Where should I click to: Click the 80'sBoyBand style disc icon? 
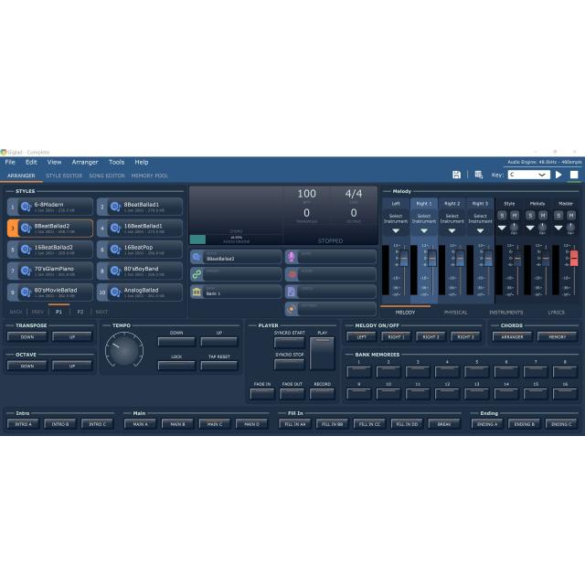point(115,271)
